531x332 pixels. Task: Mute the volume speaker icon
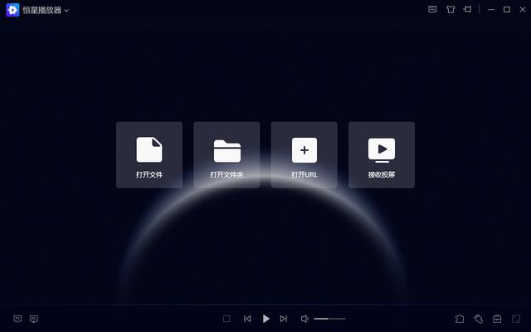304,319
